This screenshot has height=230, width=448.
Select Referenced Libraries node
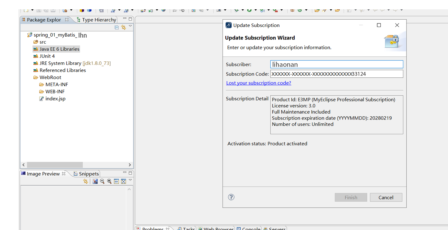59,70
